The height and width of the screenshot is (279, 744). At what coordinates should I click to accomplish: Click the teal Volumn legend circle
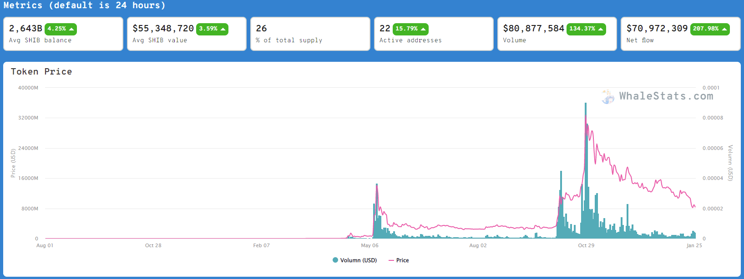pyautogui.click(x=335, y=260)
